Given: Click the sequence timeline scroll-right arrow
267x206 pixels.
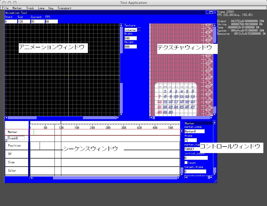Looking at the screenshot, I should 178,178.
